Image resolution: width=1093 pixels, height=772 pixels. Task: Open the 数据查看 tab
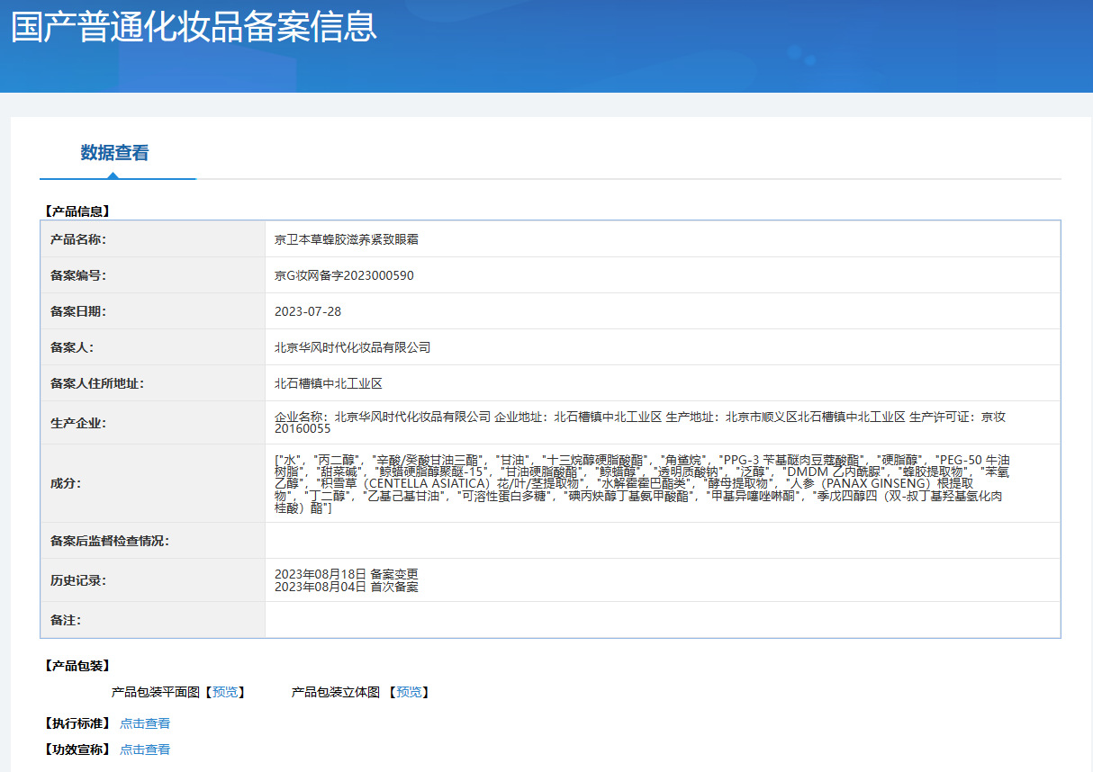[x=114, y=153]
